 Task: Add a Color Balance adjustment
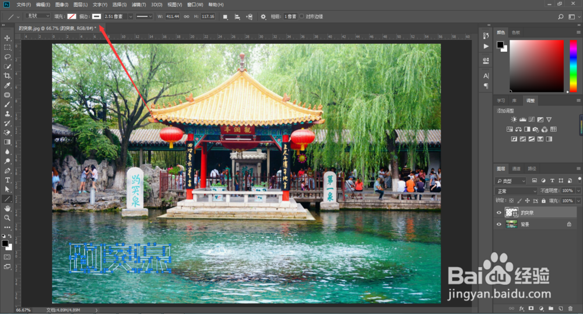518,129
